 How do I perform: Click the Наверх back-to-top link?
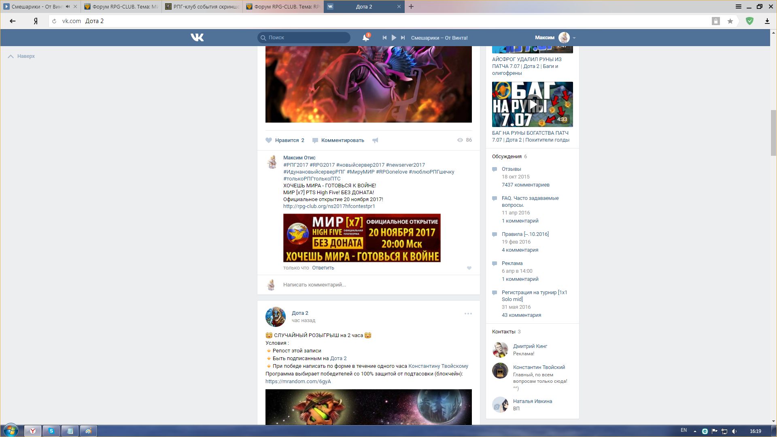(21, 56)
